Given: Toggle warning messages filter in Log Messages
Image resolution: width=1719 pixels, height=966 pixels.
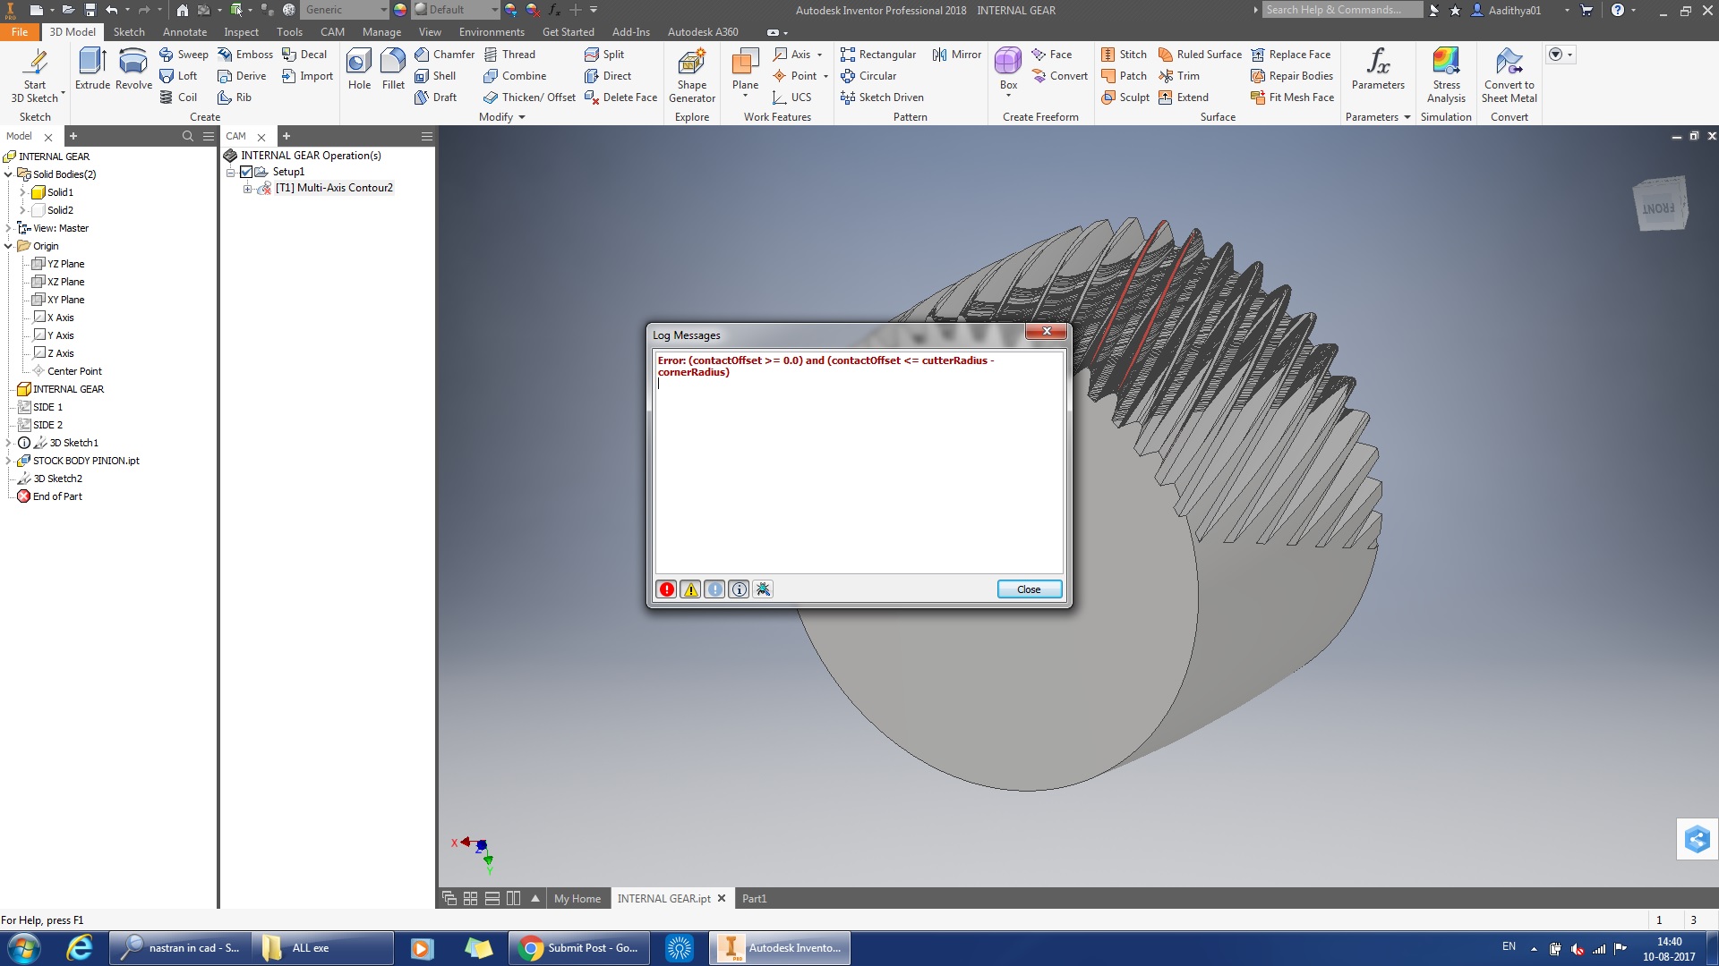Looking at the screenshot, I should click(x=690, y=589).
